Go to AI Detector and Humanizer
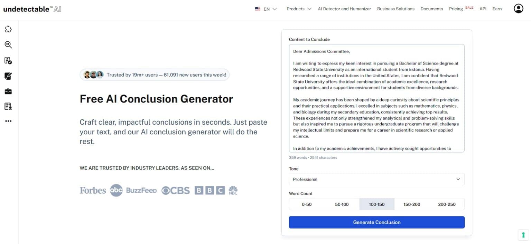 [344, 9]
